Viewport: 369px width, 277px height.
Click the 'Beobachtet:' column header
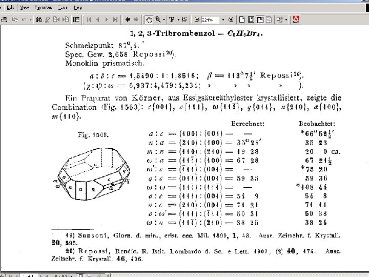click(317, 124)
